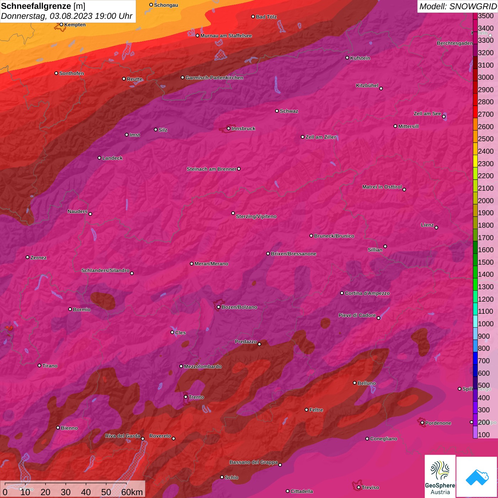The width and height of the screenshot is (498, 498).
Task: Click the Sterzing/Vipiteno label
Action: point(256,216)
